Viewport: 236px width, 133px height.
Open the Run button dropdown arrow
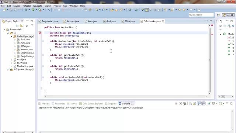tap(36, 10)
